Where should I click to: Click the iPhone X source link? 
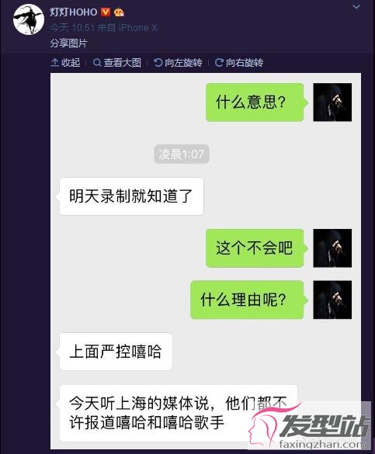click(138, 28)
